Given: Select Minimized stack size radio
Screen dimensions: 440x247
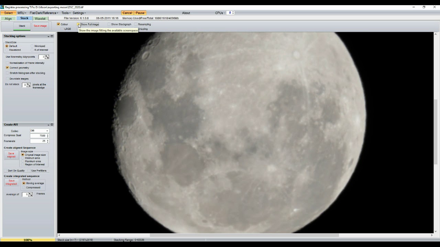Looking at the screenshot, I should pyautogui.click(x=32, y=46).
